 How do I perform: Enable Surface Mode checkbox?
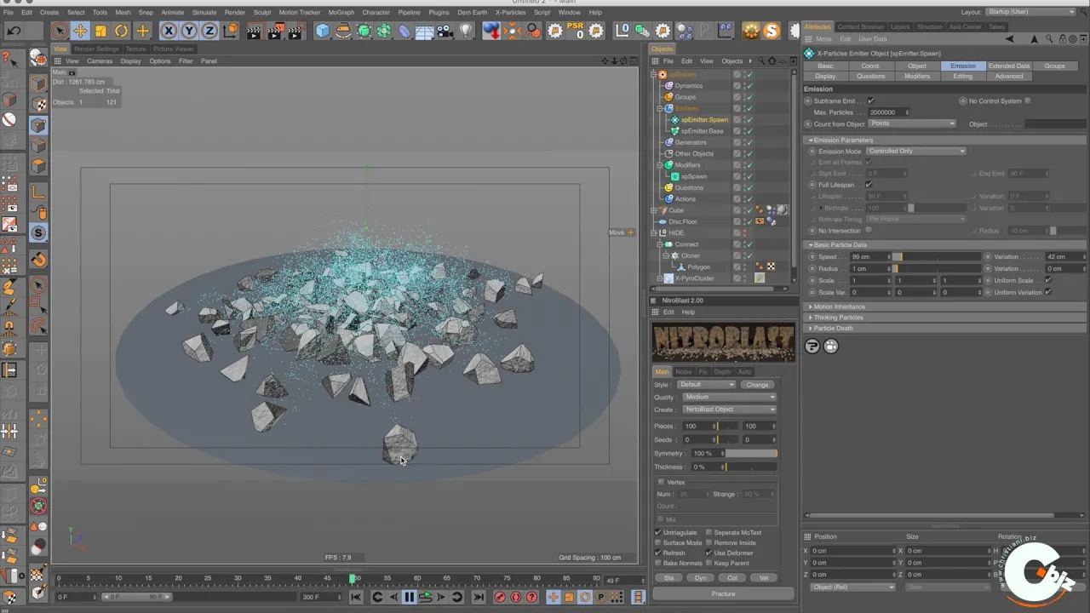[x=658, y=542]
